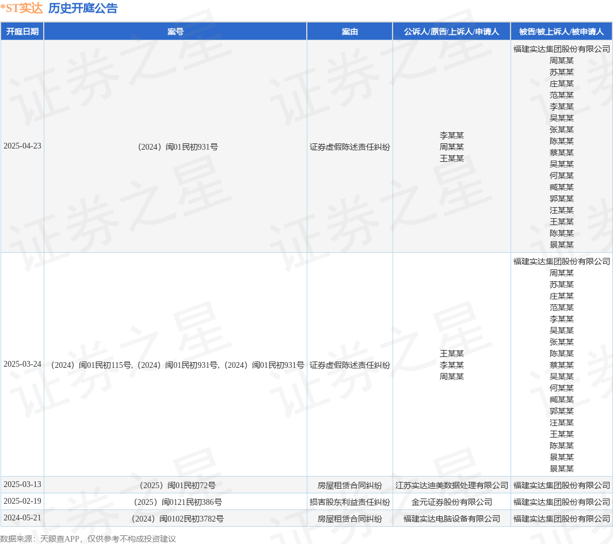Click defendant 何某某 in the 2025-03-24 row
The image size is (613, 544).
[561, 388]
